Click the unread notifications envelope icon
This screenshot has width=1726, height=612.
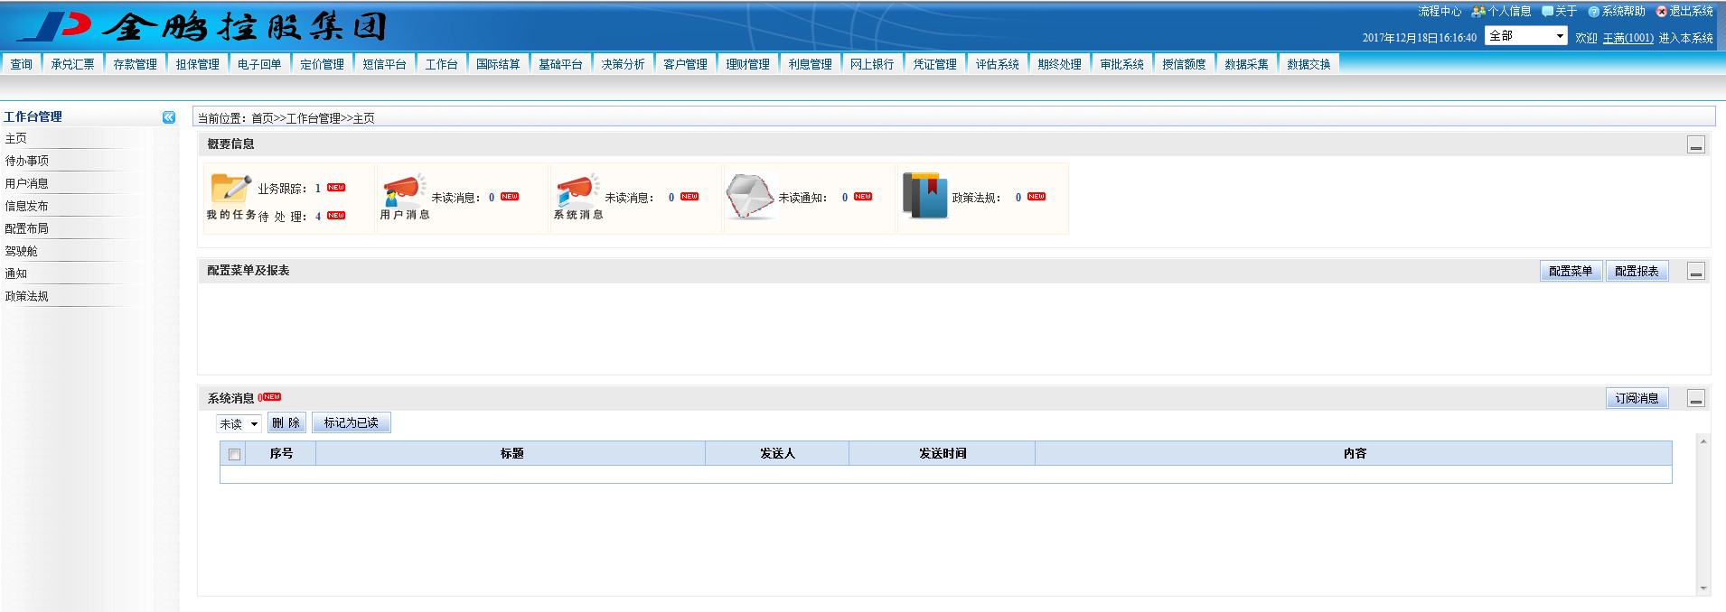click(749, 196)
